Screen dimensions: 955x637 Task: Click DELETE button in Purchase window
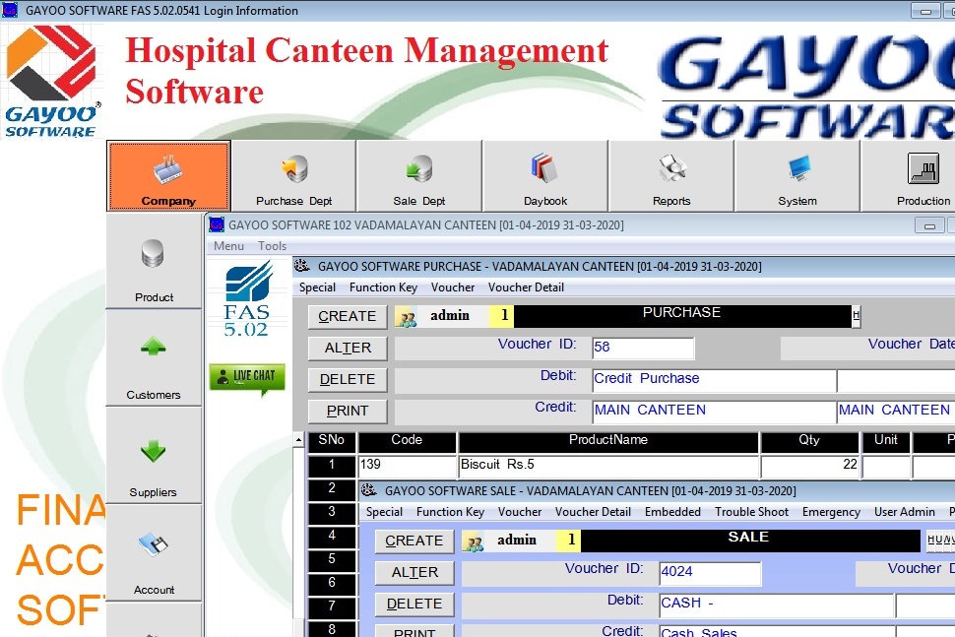click(x=348, y=380)
